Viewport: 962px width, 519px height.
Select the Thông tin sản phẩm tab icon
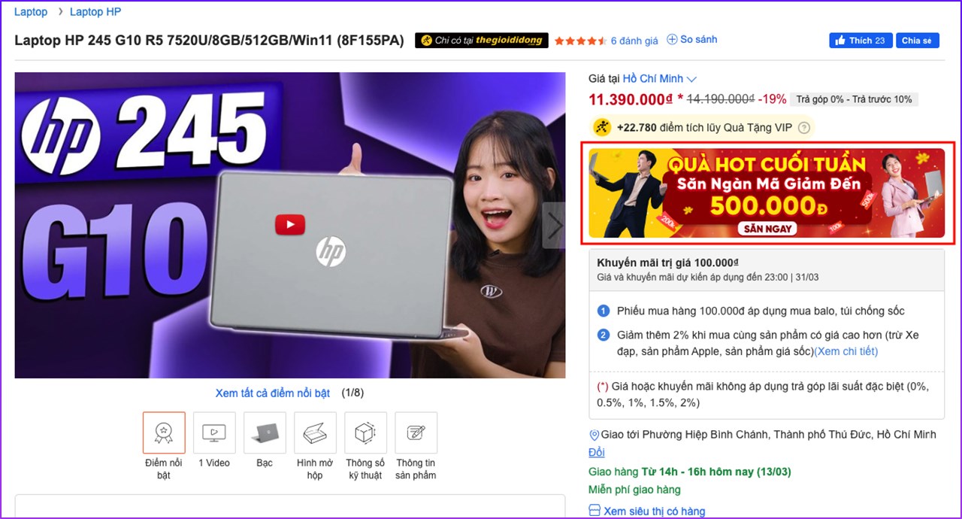[x=416, y=432]
